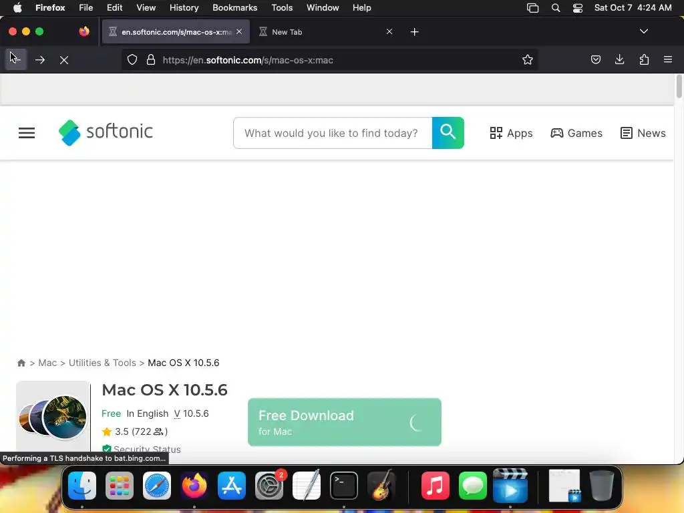
Task: Open the History menu
Action: [x=184, y=7]
